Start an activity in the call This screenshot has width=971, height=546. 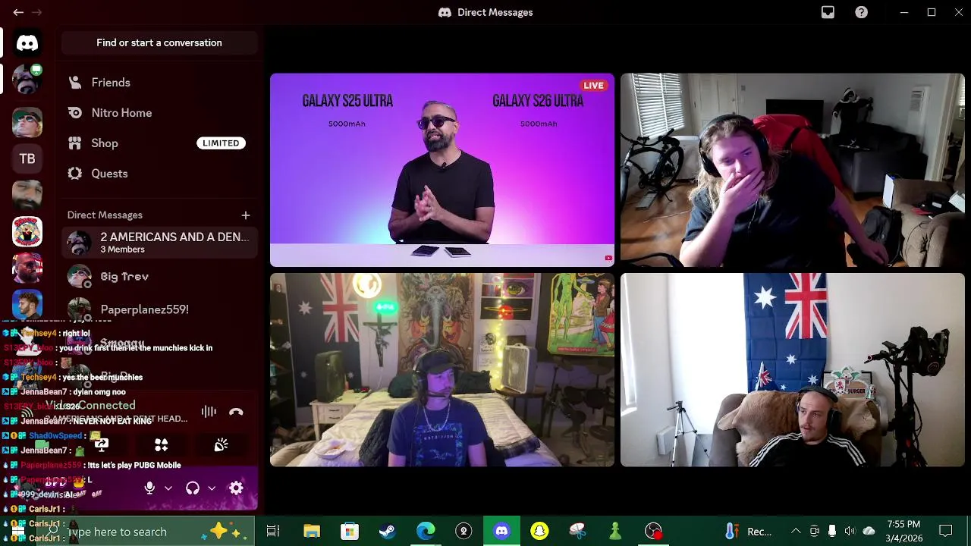click(x=161, y=445)
